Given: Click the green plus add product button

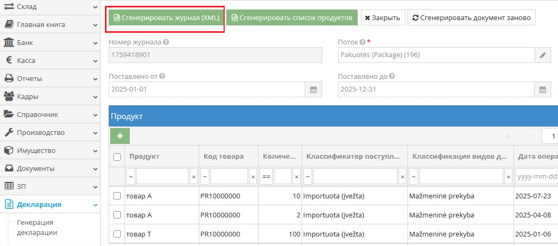Looking at the screenshot, I should [120, 136].
